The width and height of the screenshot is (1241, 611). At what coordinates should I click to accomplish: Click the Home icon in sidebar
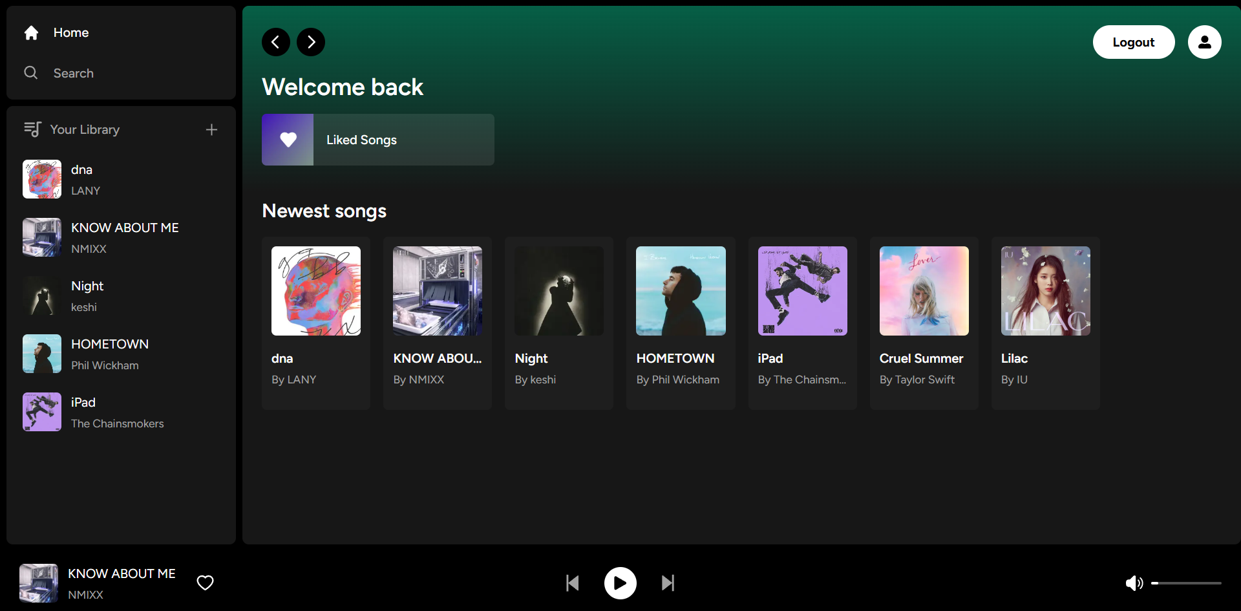(x=31, y=33)
